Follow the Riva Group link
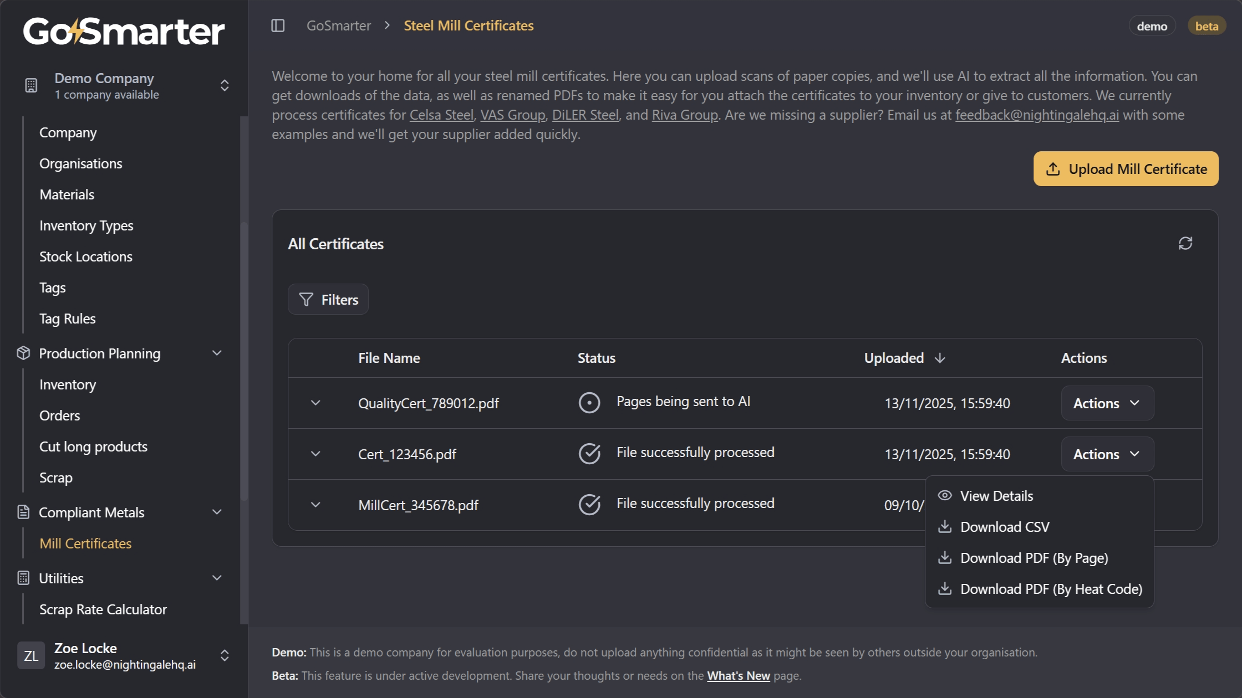The width and height of the screenshot is (1242, 698). click(685, 115)
